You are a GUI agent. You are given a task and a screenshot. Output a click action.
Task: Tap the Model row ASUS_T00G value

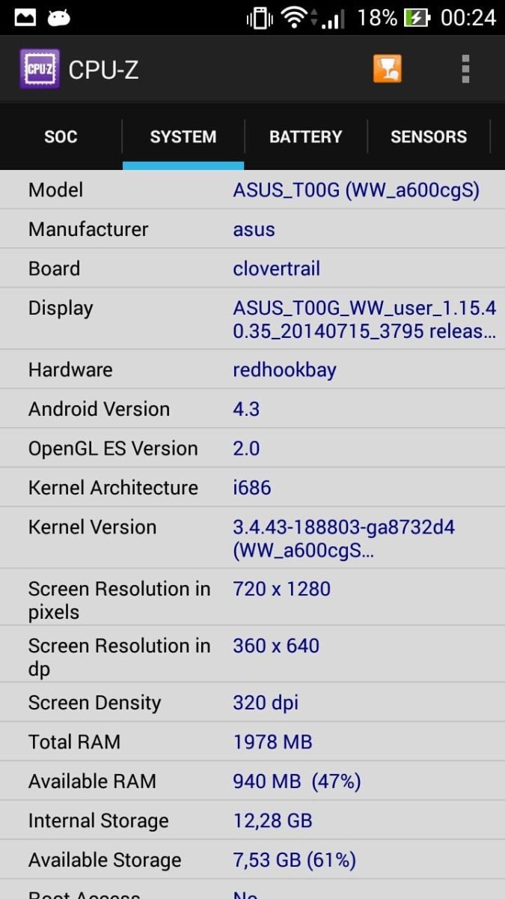[356, 190]
